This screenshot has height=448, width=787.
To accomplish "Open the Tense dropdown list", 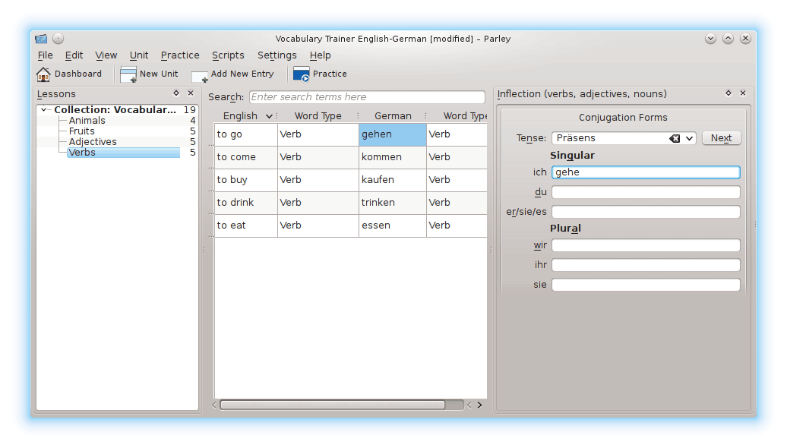I will click(x=690, y=138).
